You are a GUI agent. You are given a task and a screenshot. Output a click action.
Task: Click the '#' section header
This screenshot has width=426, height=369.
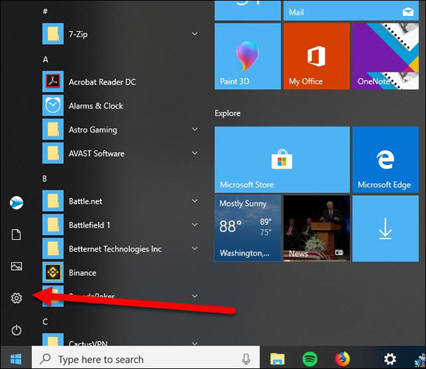coord(45,11)
